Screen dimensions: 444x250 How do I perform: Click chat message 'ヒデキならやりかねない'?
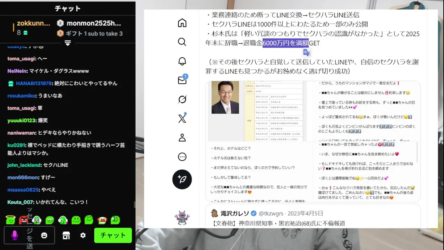(x=65, y=133)
